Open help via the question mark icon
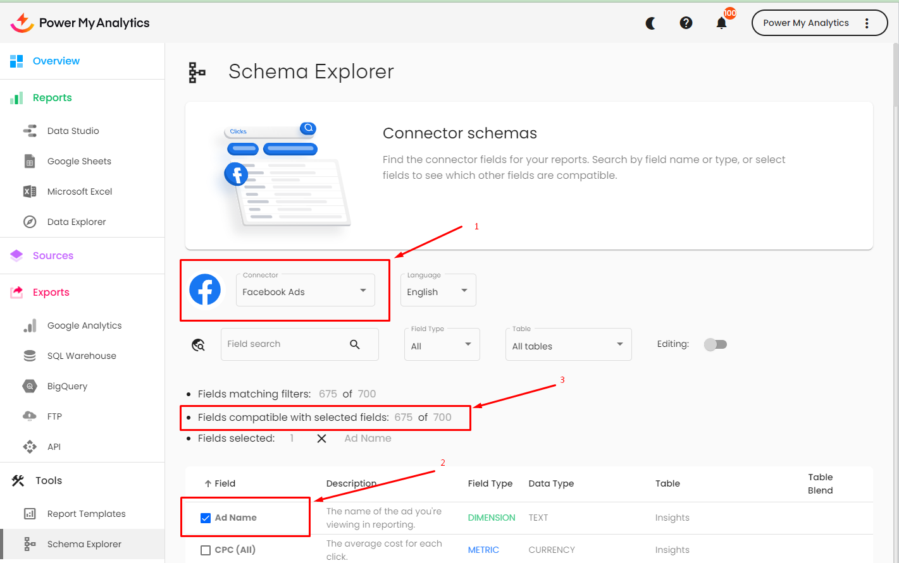 [686, 23]
